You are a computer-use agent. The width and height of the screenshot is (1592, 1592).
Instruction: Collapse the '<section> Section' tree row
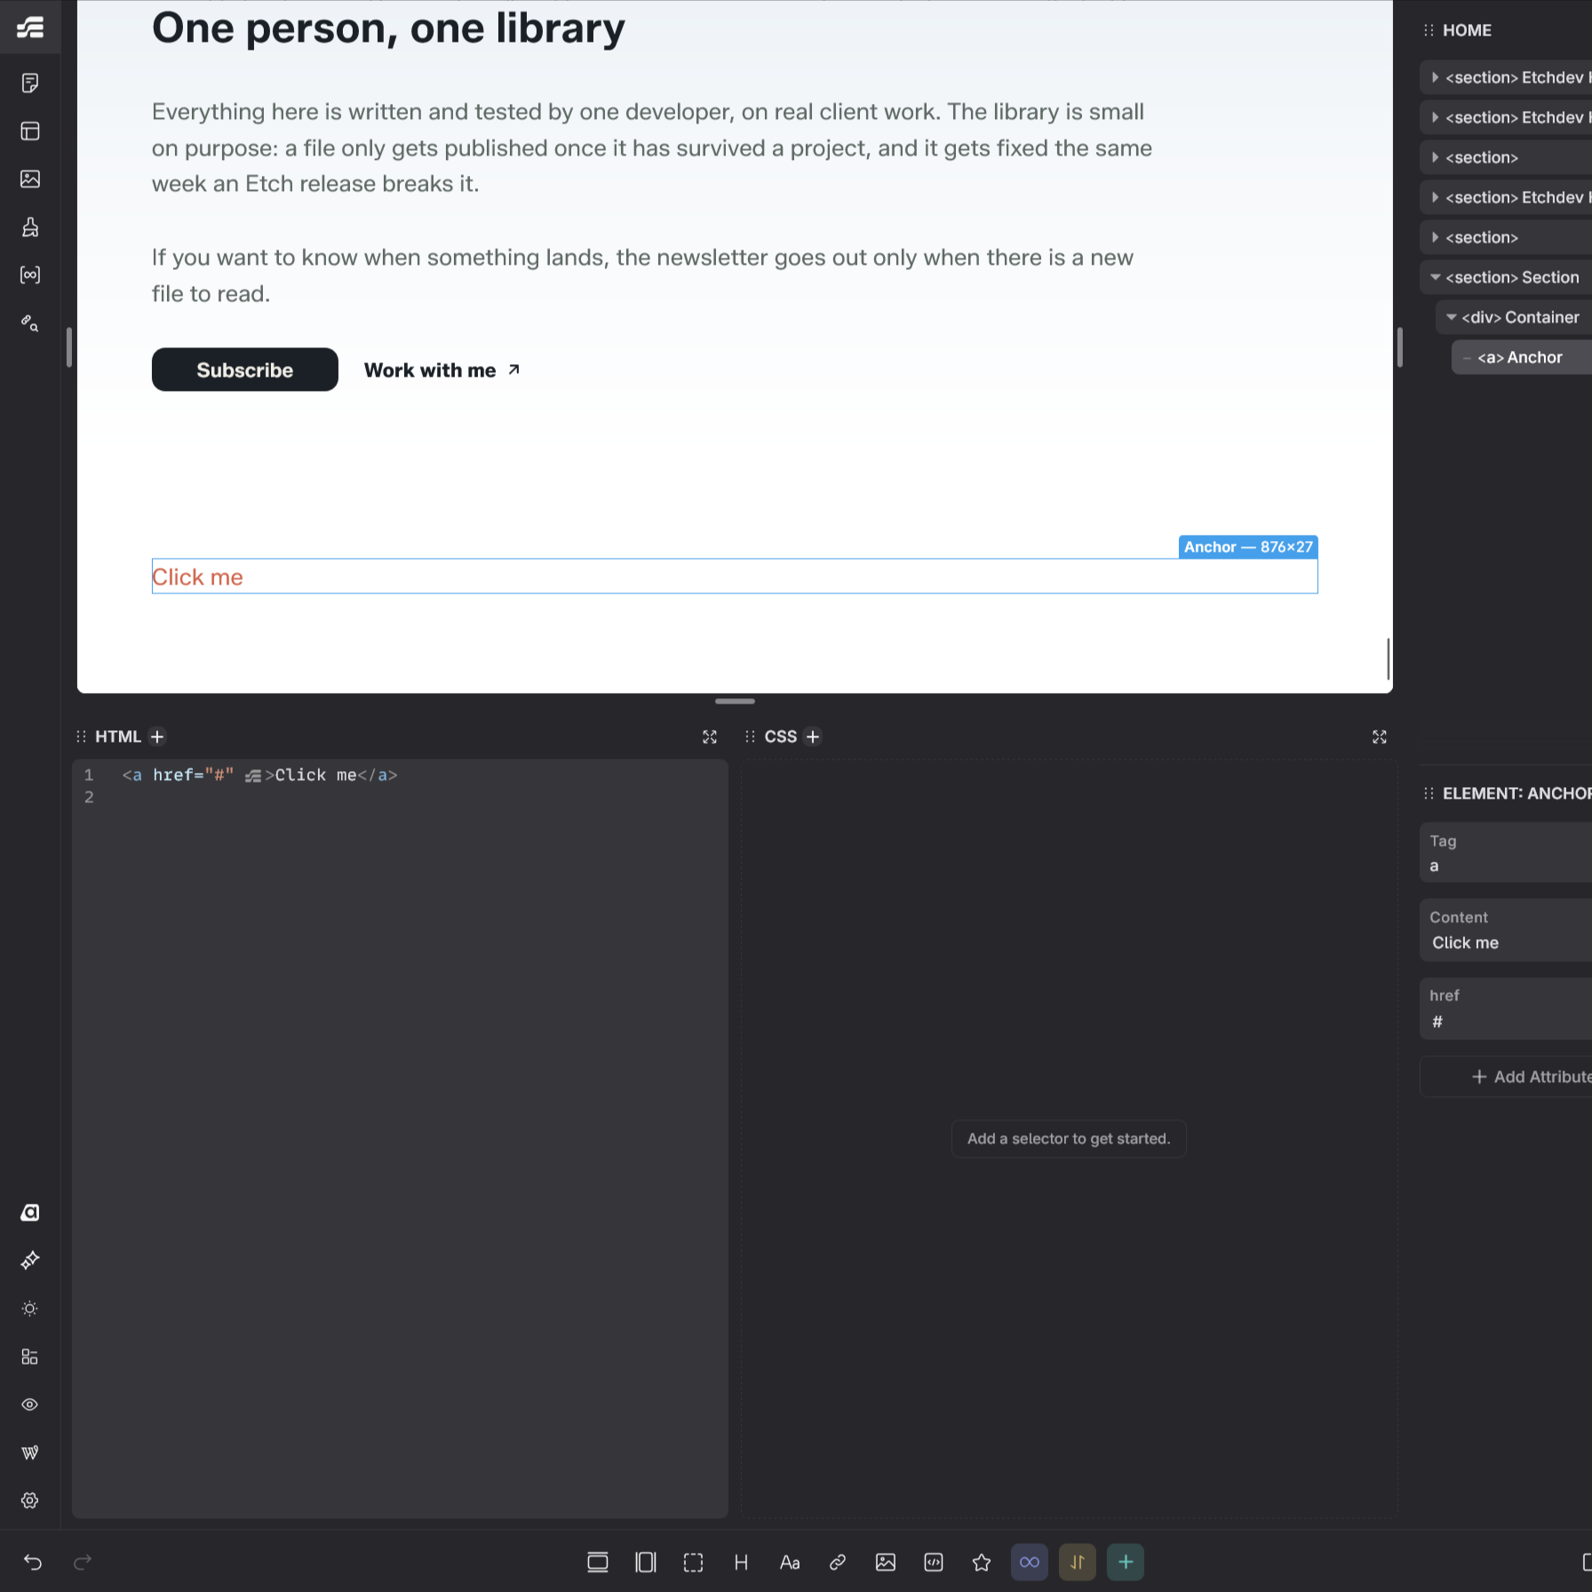coord(1436,277)
